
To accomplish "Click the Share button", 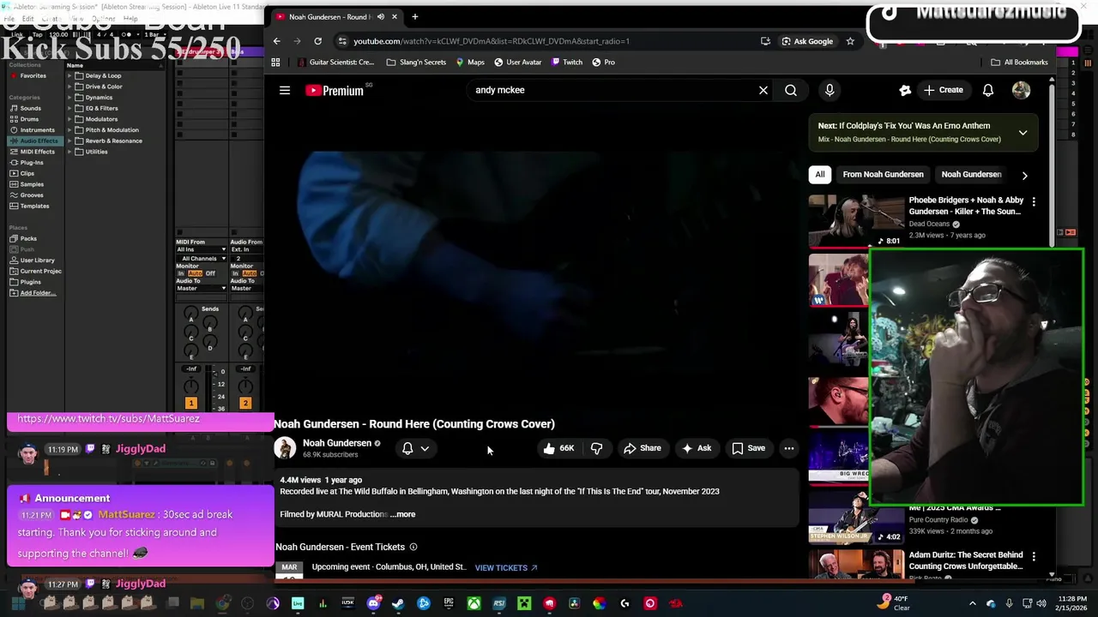I will [642, 448].
